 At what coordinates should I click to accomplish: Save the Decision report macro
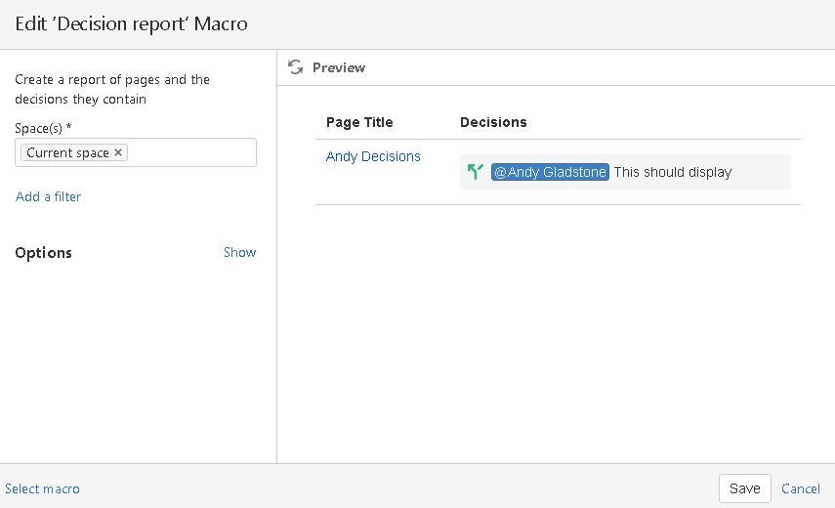click(744, 488)
